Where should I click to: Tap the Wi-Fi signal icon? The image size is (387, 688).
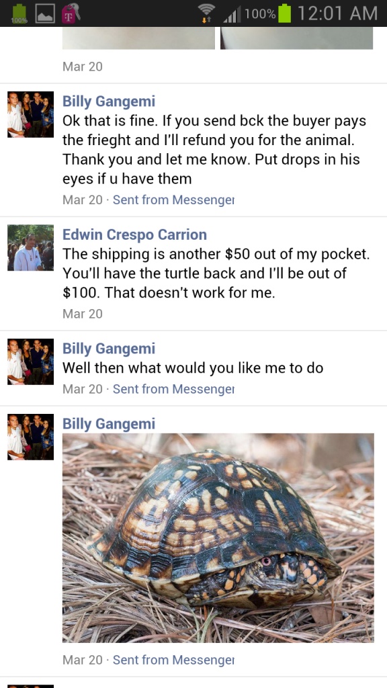pyautogui.click(x=206, y=13)
